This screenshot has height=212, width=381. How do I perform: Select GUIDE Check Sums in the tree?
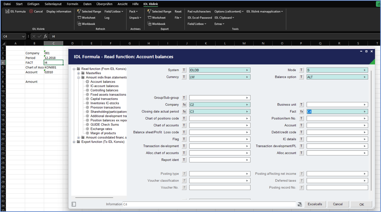tap(102, 125)
